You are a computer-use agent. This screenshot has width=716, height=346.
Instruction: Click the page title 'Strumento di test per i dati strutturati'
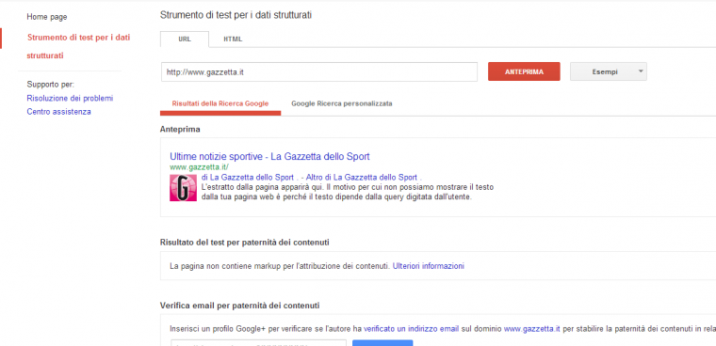coord(236,15)
